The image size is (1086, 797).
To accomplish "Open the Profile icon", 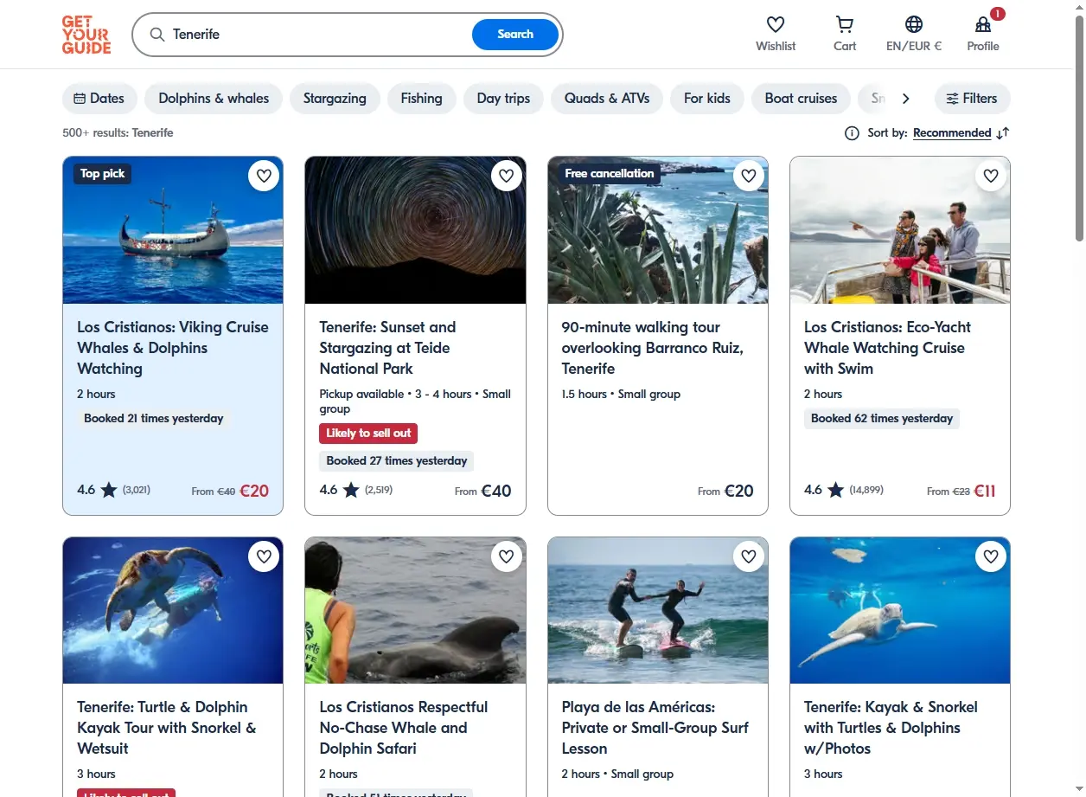I will click(x=983, y=24).
